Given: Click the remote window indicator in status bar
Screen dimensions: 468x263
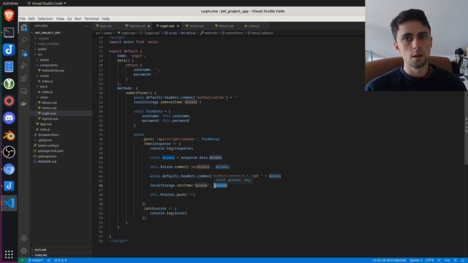Looking at the screenshot, I should tap(22, 260).
